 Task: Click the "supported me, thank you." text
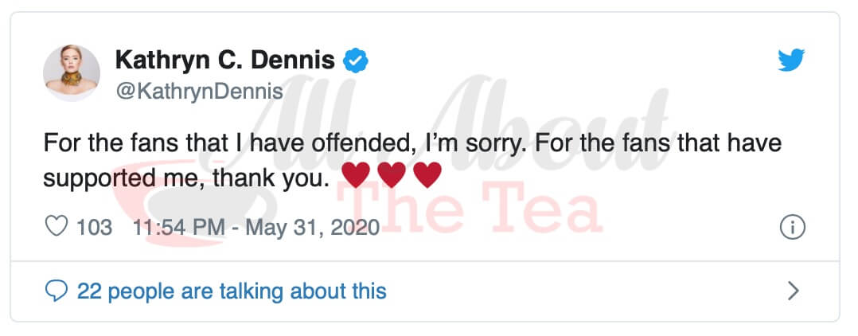click(185, 177)
